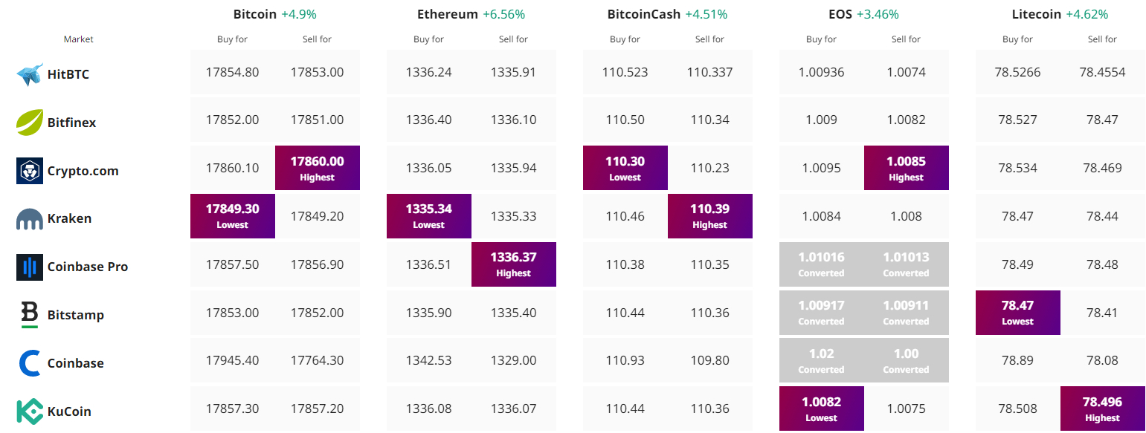Open the Bitcoin column header
Viewport: 1146px width, 433px height.
(x=255, y=14)
